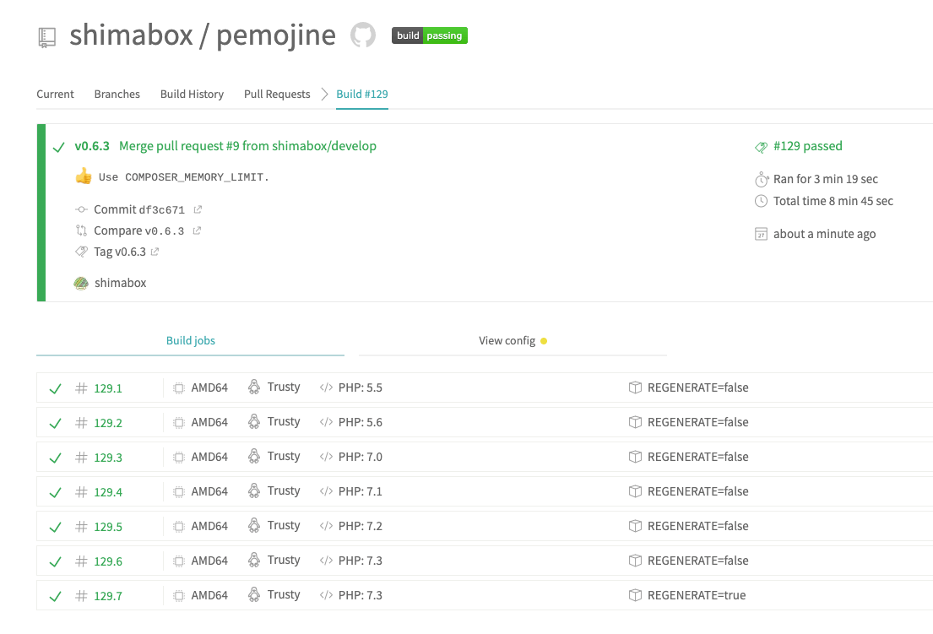Open the Branches tab
This screenshot has height=634, width=933.
(x=117, y=94)
